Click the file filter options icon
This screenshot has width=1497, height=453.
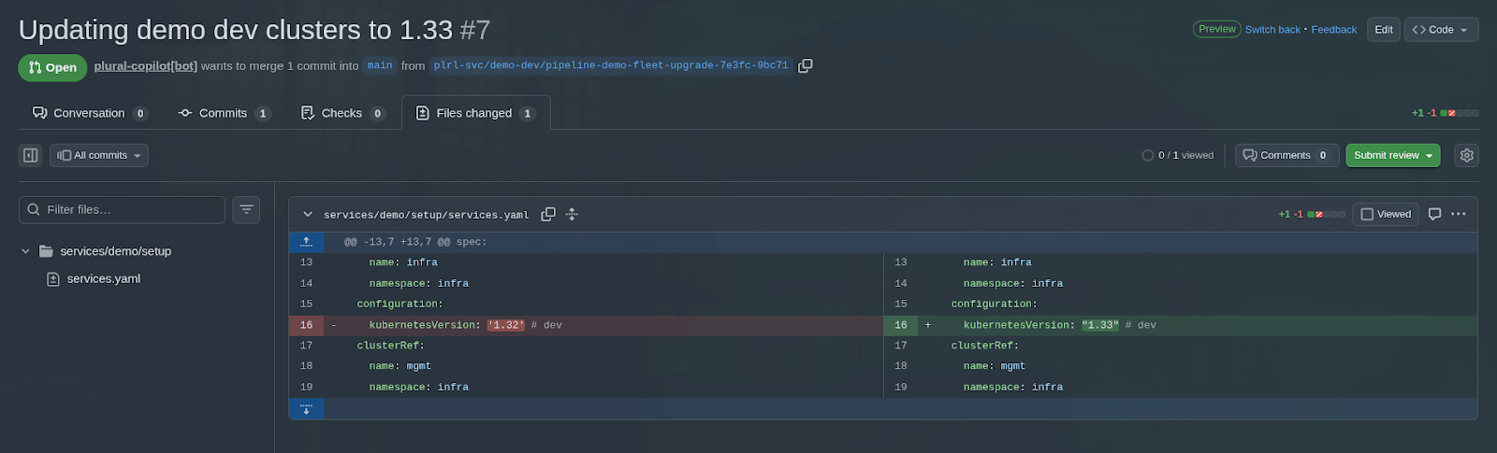click(246, 210)
